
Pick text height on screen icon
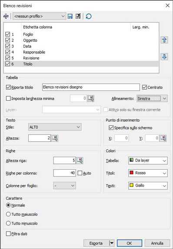tap(55, 138)
